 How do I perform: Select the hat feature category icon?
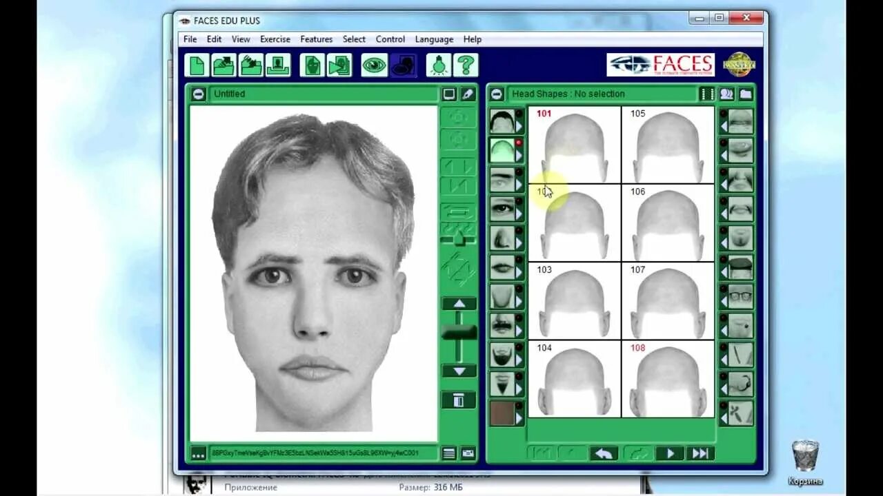741,267
